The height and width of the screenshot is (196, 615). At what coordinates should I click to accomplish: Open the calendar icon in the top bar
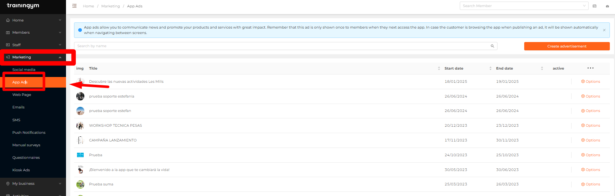[x=594, y=6]
